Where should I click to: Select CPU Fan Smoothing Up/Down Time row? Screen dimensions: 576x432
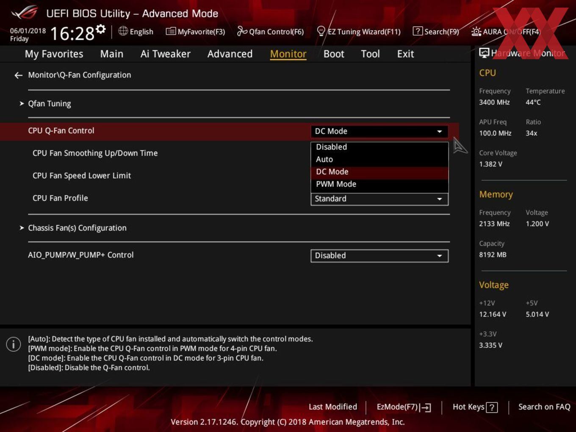tap(95, 153)
